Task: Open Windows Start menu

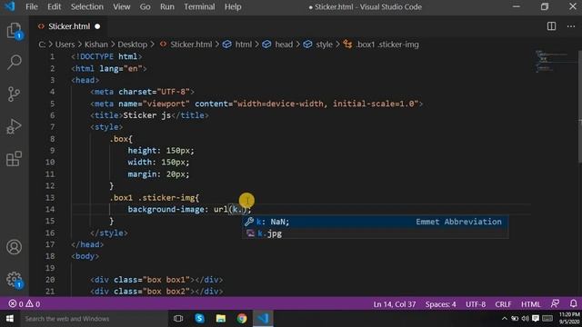Action: (10, 319)
